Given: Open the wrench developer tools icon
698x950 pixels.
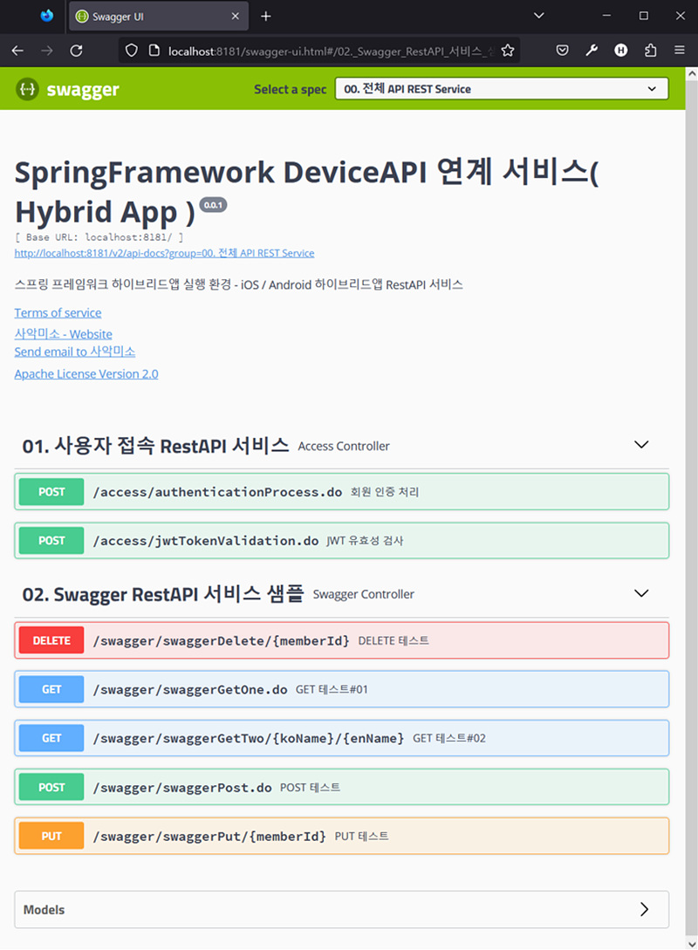Looking at the screenshot, I should click(592, 51).
